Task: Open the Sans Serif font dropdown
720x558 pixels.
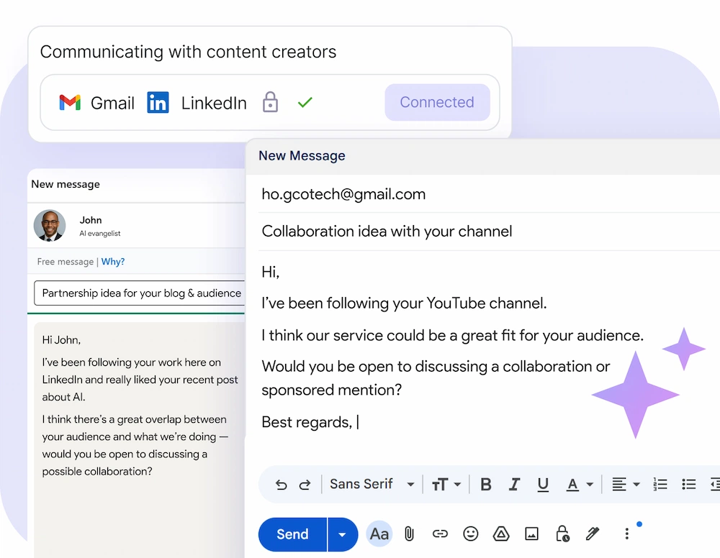Action: click(x=372, y=484)
